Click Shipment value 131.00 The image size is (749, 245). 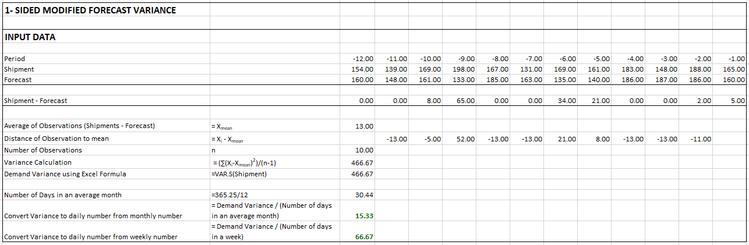pos(527,69)
